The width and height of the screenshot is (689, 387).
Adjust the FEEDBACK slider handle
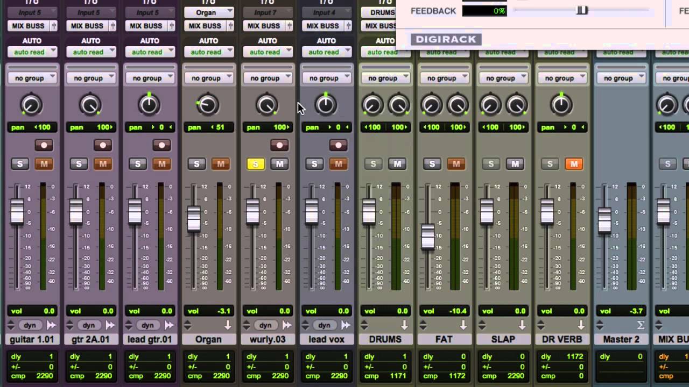click(582, 10)
